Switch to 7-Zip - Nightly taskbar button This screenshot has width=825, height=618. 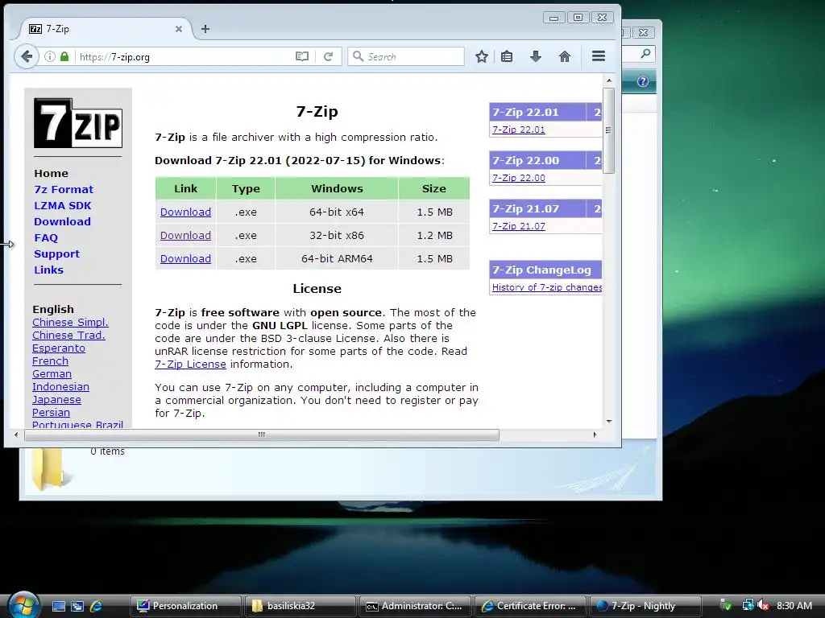coord(645,606)
